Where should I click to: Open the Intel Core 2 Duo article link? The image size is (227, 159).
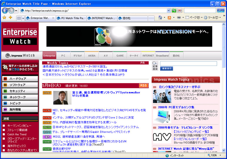93,118
